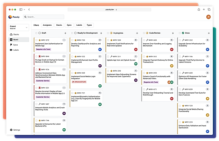Viewport: 219px width, 141px height.
Task: Select all cards in Ready for Development
Action: 72,33
